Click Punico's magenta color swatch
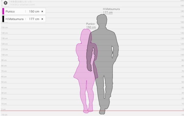The width and height of the screenshot is (184, 116). pos(3,11)
